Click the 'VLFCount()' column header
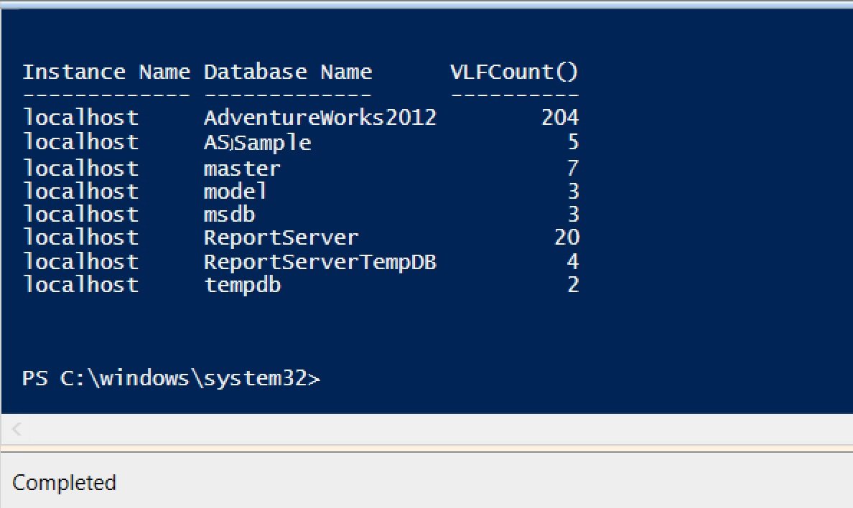This screenshot has width=853, height=508. point(514,72)
